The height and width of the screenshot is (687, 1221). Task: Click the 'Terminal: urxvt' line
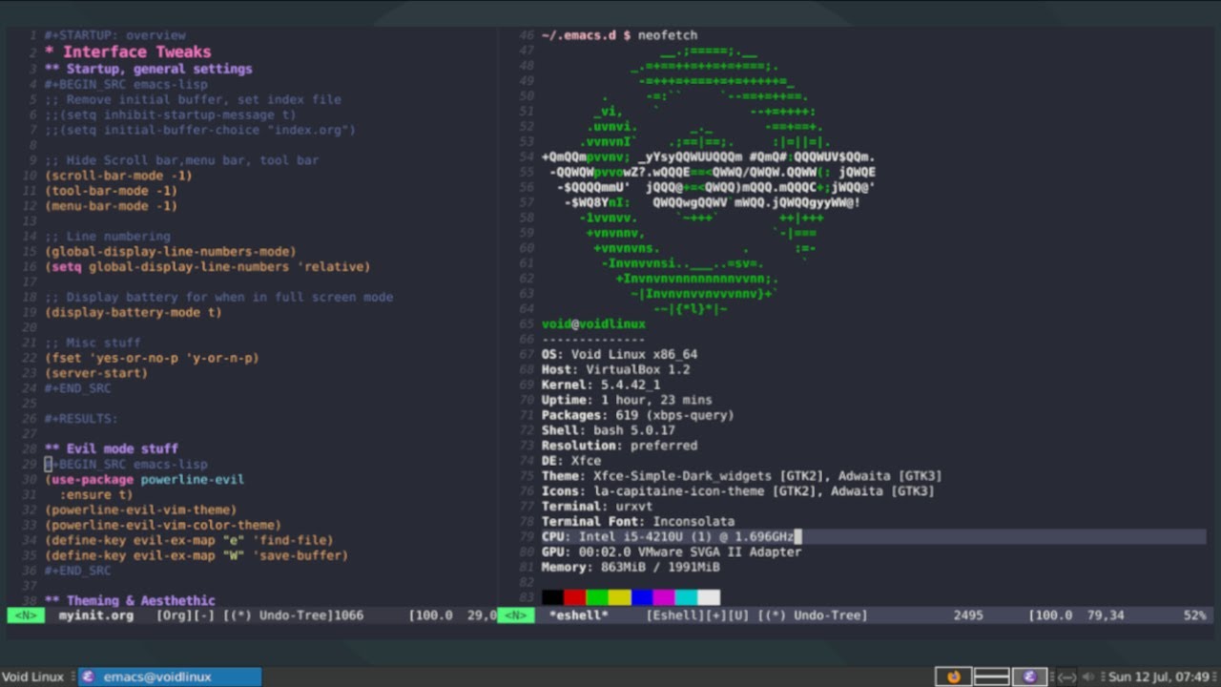pos(597,507)
